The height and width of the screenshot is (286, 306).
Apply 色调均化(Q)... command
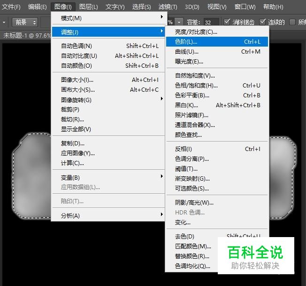[x=192, y=266]
